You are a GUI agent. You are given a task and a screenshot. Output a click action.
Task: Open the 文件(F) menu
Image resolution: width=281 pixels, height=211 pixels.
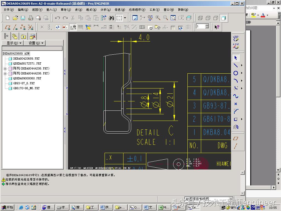pyautogui.click(x=9, y=10)
